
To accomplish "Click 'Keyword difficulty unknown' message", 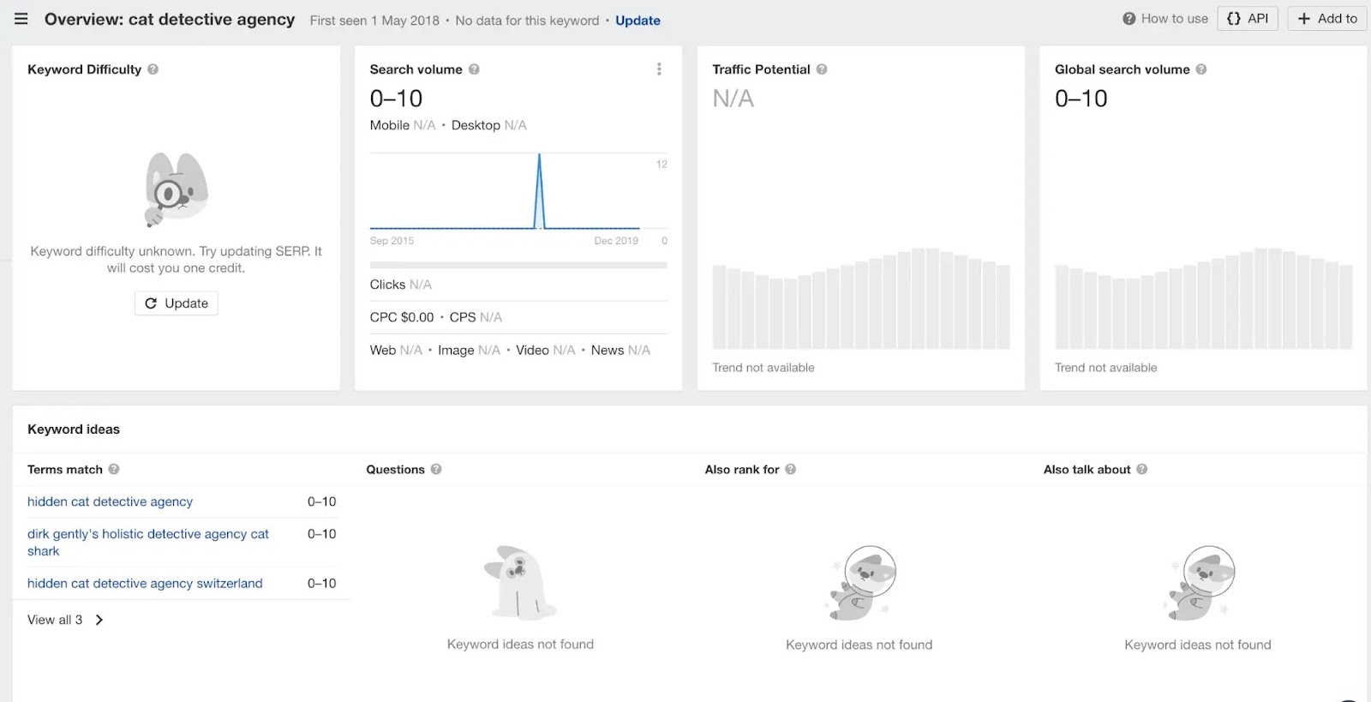I will pyautogui.click(x=177, y=260).
